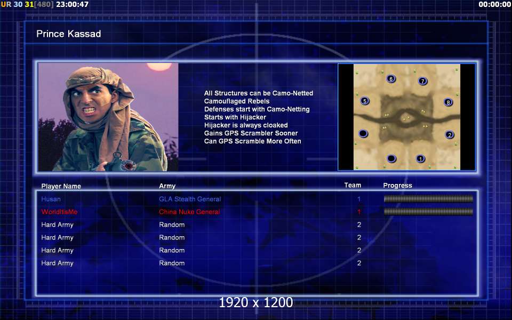512x320 pixels.
Task: Click the Army column header
Action: click(167, 186)
